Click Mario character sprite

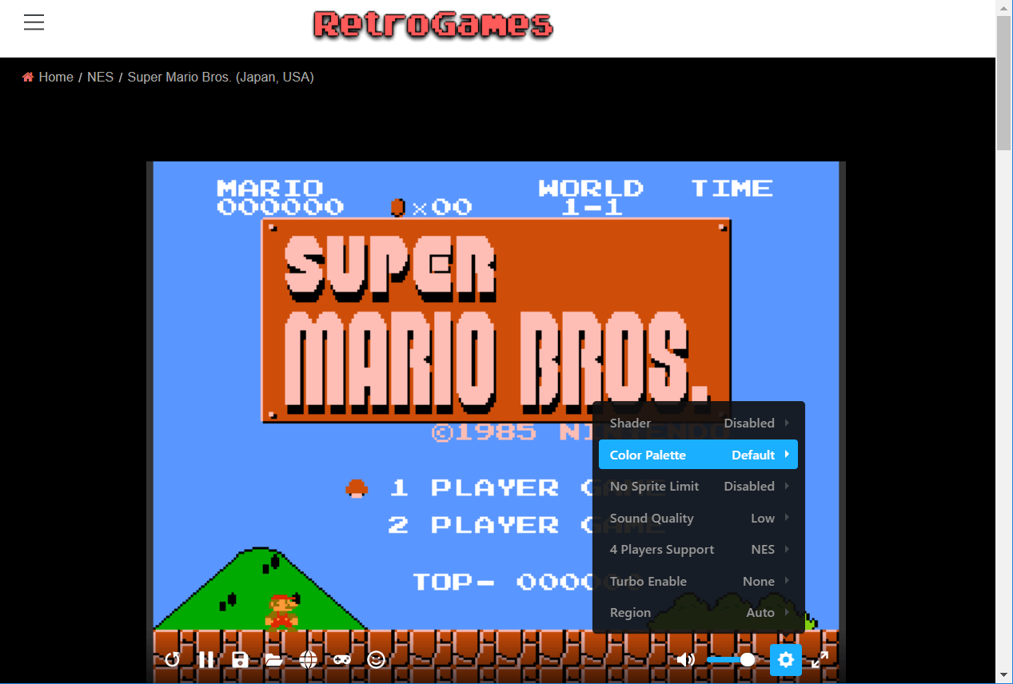[x=282, y=611]
